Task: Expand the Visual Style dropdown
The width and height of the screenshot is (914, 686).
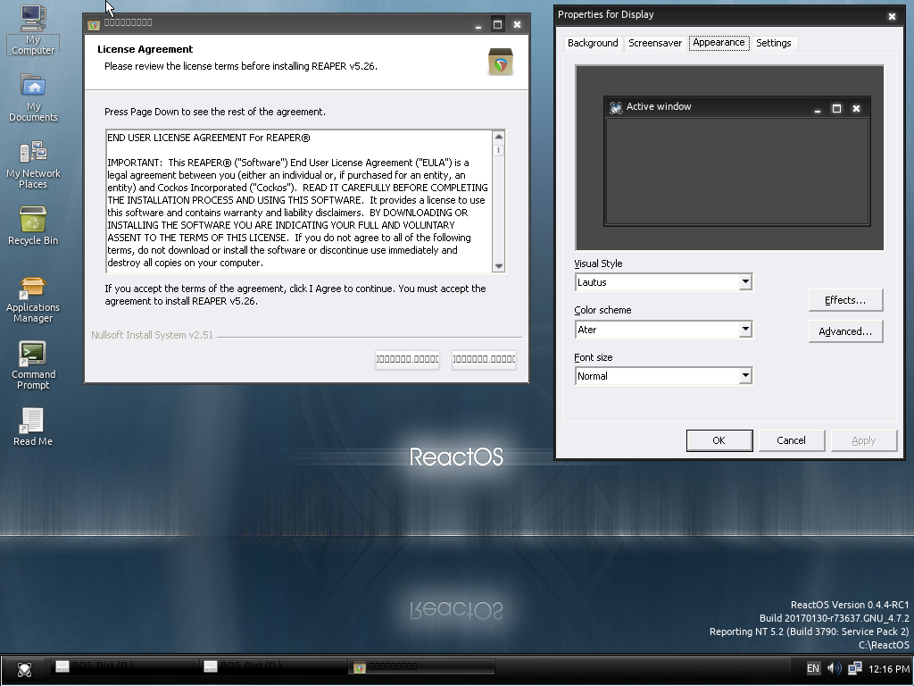Action: 744,282
